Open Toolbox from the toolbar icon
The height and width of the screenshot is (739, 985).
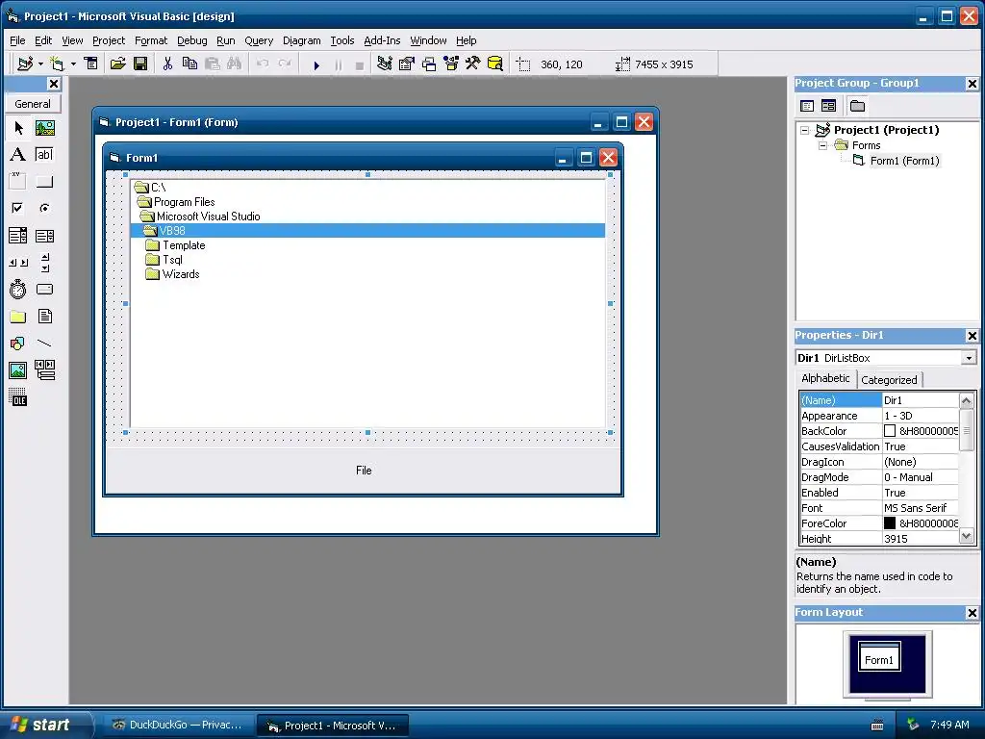point(473,64)
